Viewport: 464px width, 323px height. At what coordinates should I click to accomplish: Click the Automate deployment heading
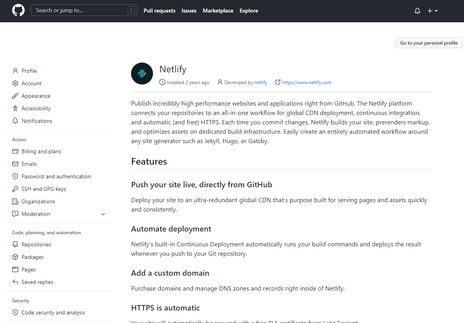(171, 229)
